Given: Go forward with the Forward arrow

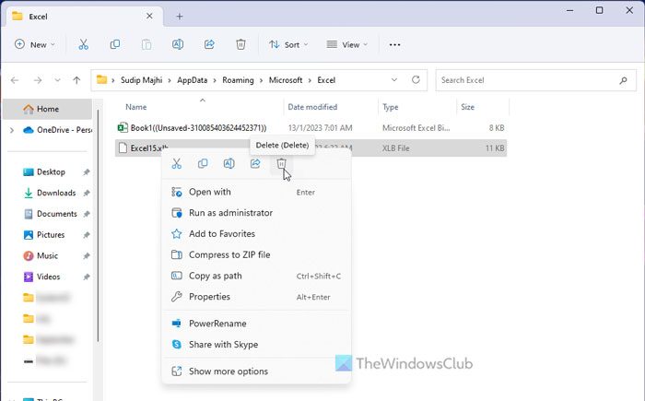Looking at the screenshot, I should pos(38,80).
